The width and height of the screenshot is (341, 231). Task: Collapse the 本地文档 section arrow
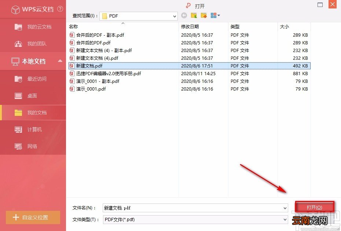(x=60, y=61)
